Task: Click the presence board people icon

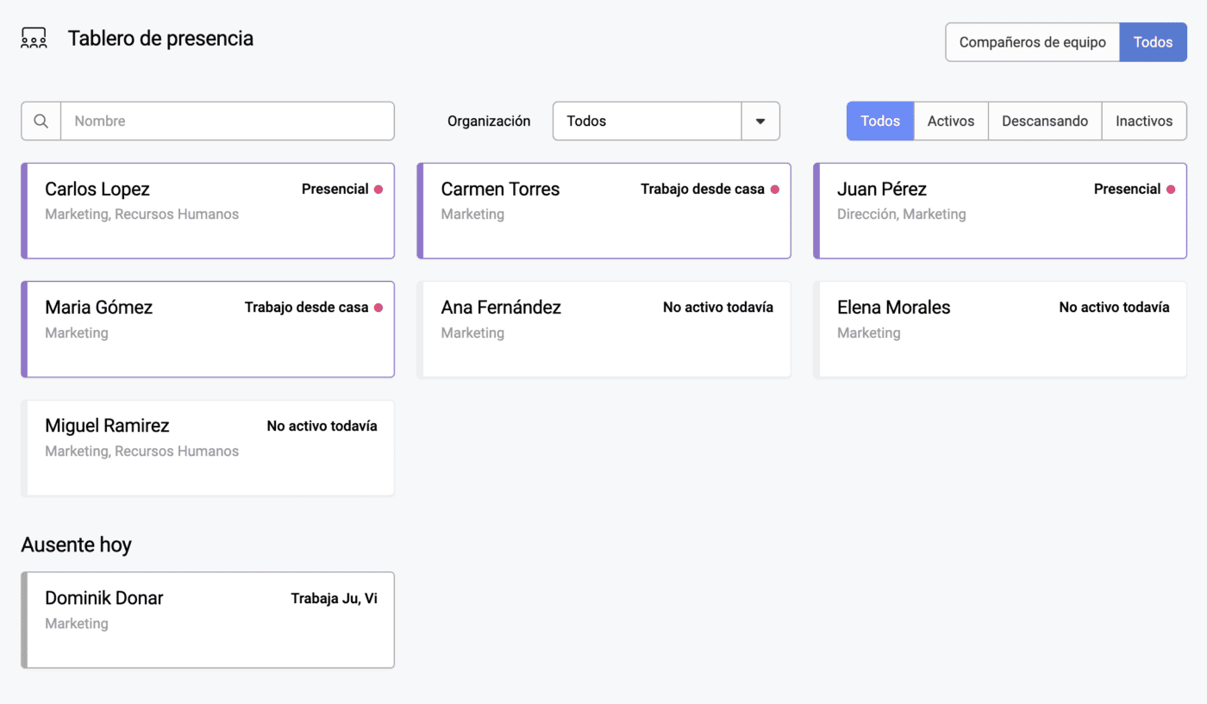Action: (34, 39)
